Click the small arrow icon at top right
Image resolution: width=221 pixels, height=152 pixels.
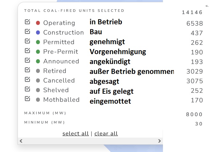tap(207, 6)
